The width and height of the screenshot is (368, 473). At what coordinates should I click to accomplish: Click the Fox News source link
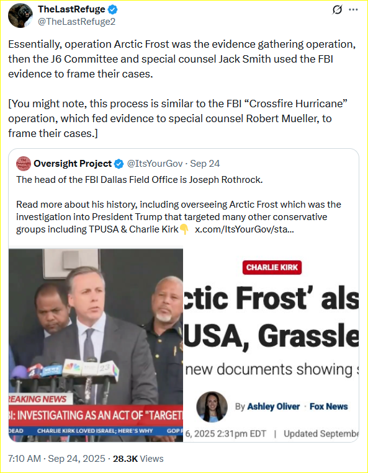329,406
